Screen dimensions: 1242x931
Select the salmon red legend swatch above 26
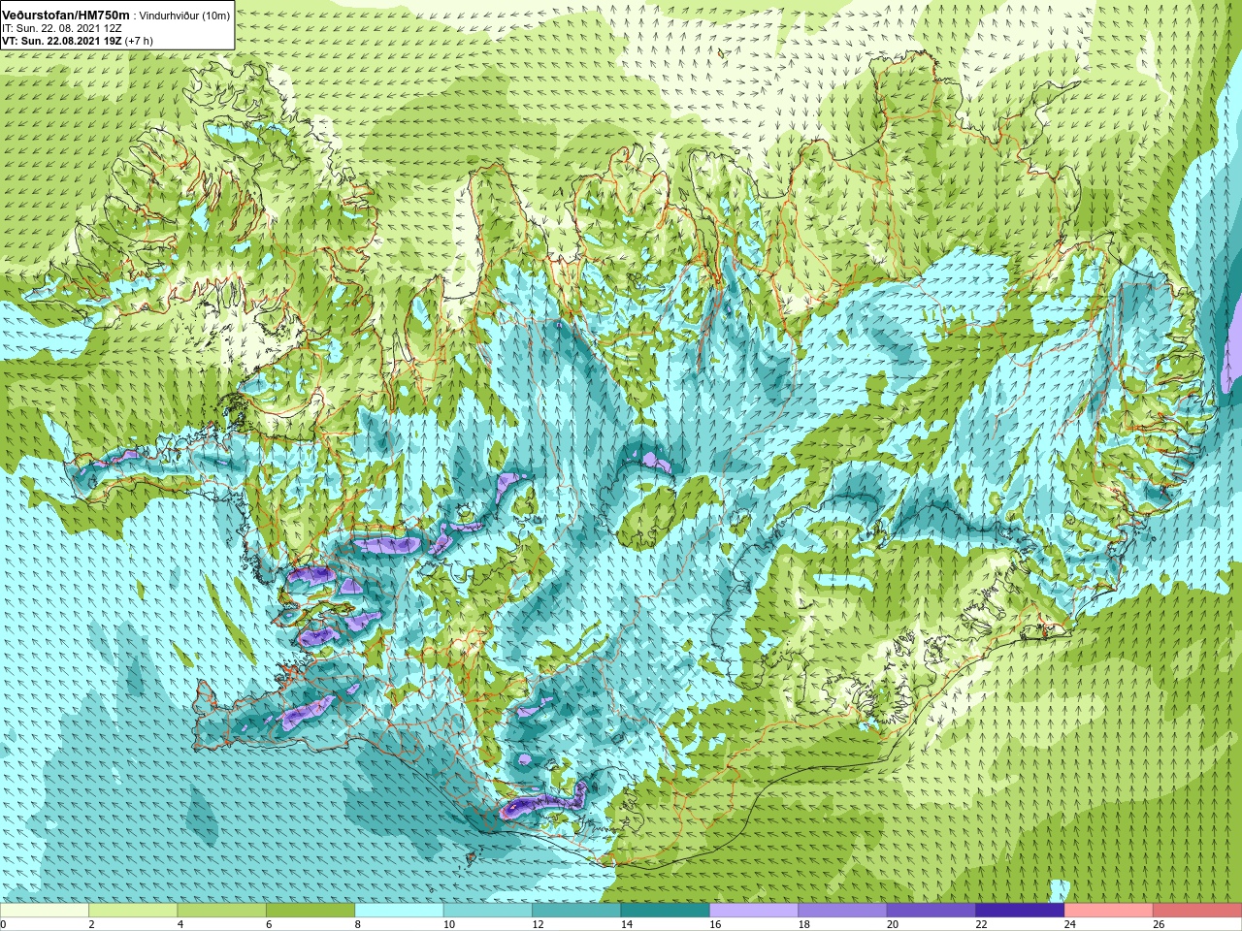1197,911
